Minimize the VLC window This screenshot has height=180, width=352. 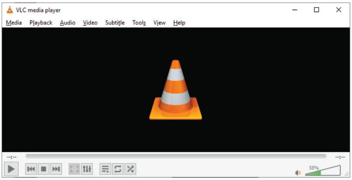point(295,10)
